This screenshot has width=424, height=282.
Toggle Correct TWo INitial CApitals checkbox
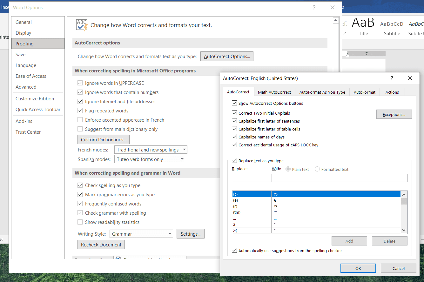click(x=234, y=113)
